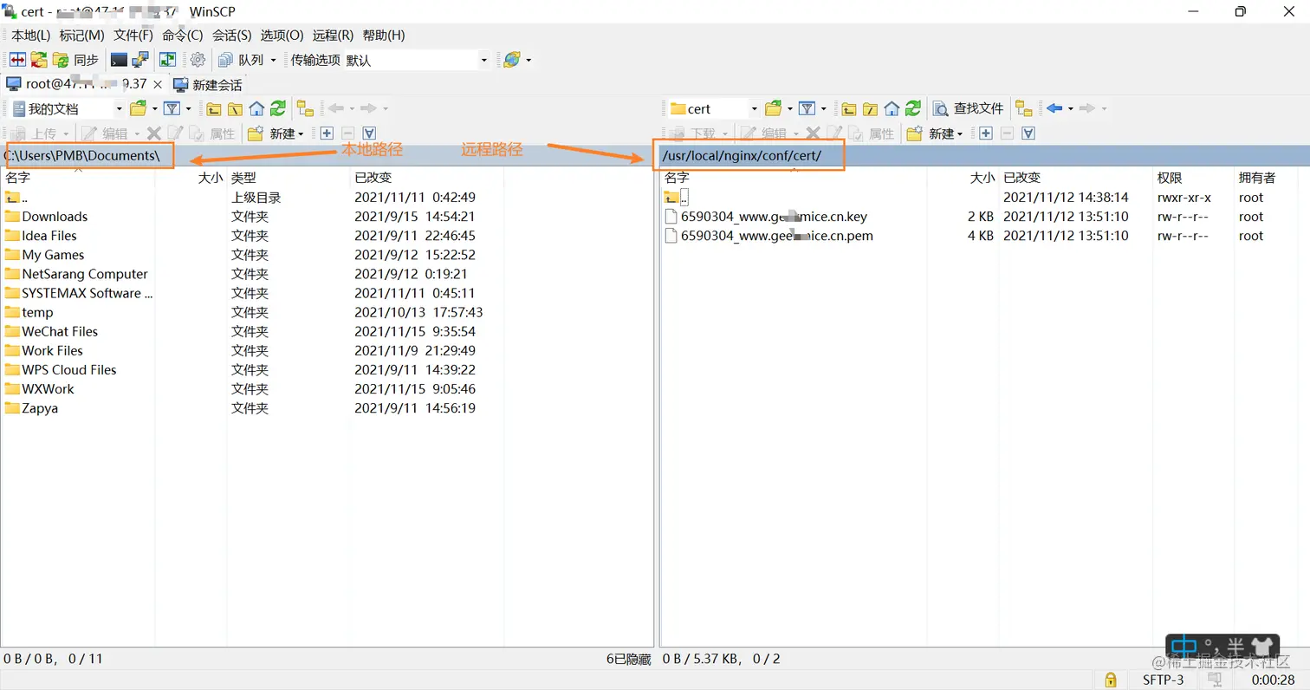The width and height of the screenshot is (1310, 690).
Task: Open the 选项(O) menu
Action: tap(282, 36)
